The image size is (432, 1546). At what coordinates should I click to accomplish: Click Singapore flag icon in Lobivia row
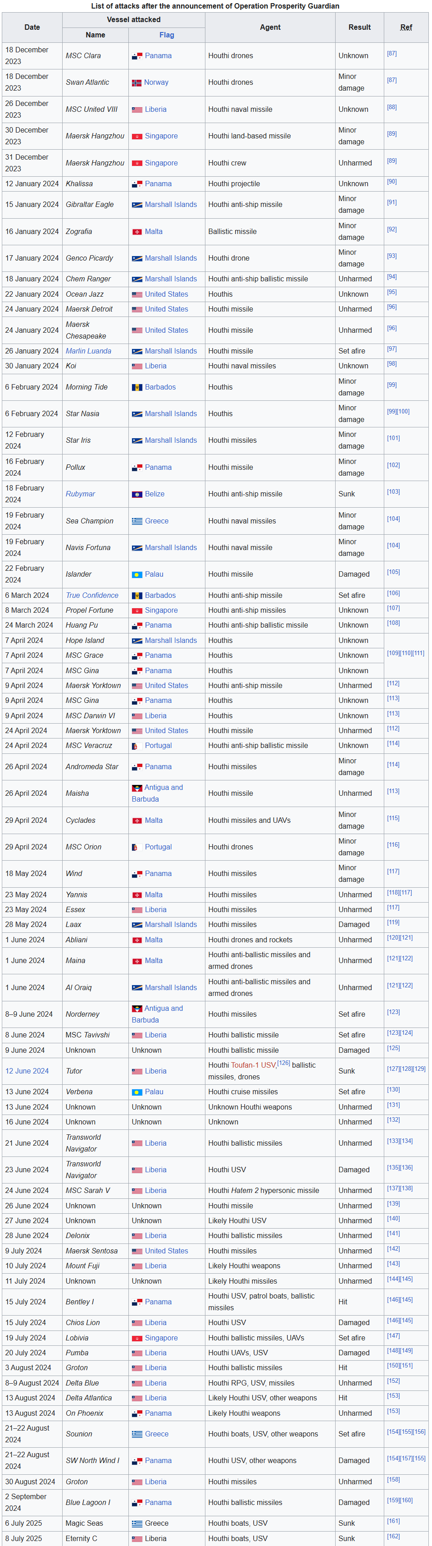click(x=137, y=1338)
